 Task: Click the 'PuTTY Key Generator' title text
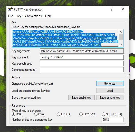28,9
